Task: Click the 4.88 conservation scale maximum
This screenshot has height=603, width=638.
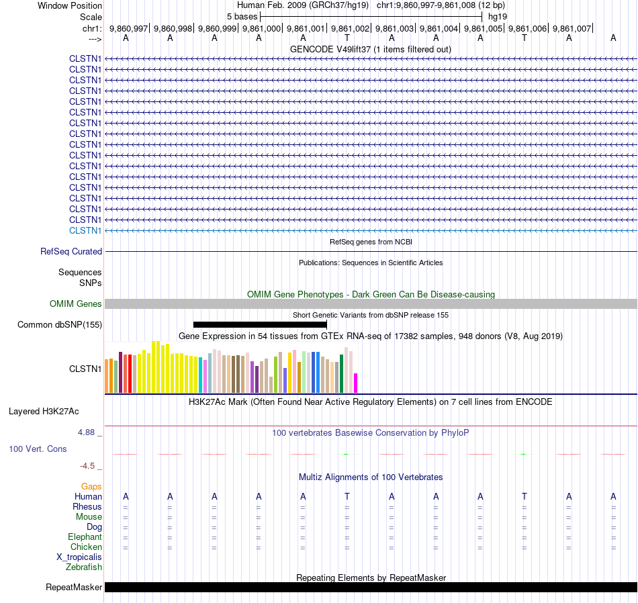Action: point(86,432)
